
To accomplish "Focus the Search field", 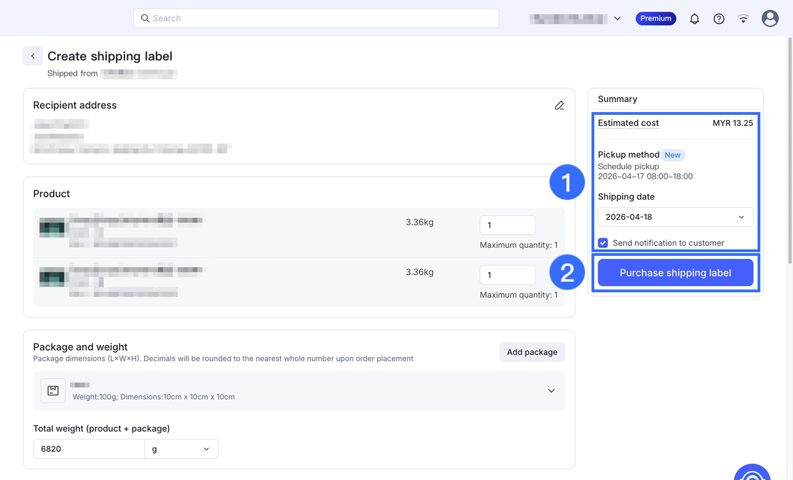I will click(x=316, y=19).
